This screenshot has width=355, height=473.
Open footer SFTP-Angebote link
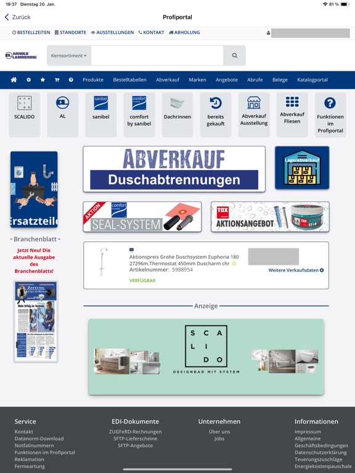135,445
